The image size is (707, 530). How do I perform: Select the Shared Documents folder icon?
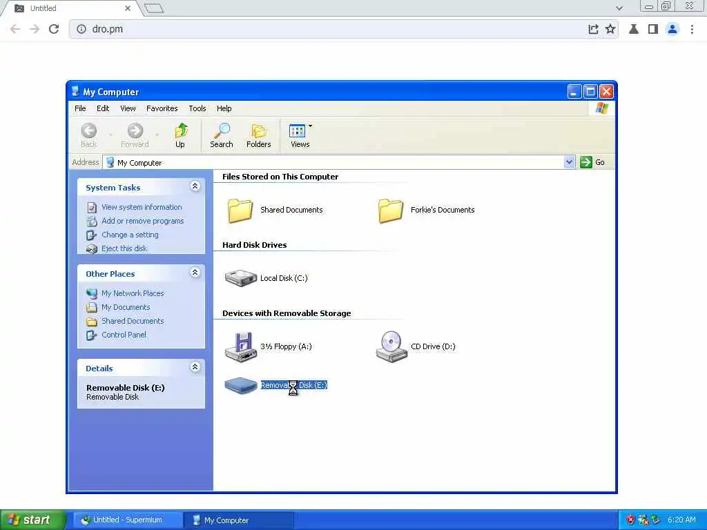coord(240,210)
